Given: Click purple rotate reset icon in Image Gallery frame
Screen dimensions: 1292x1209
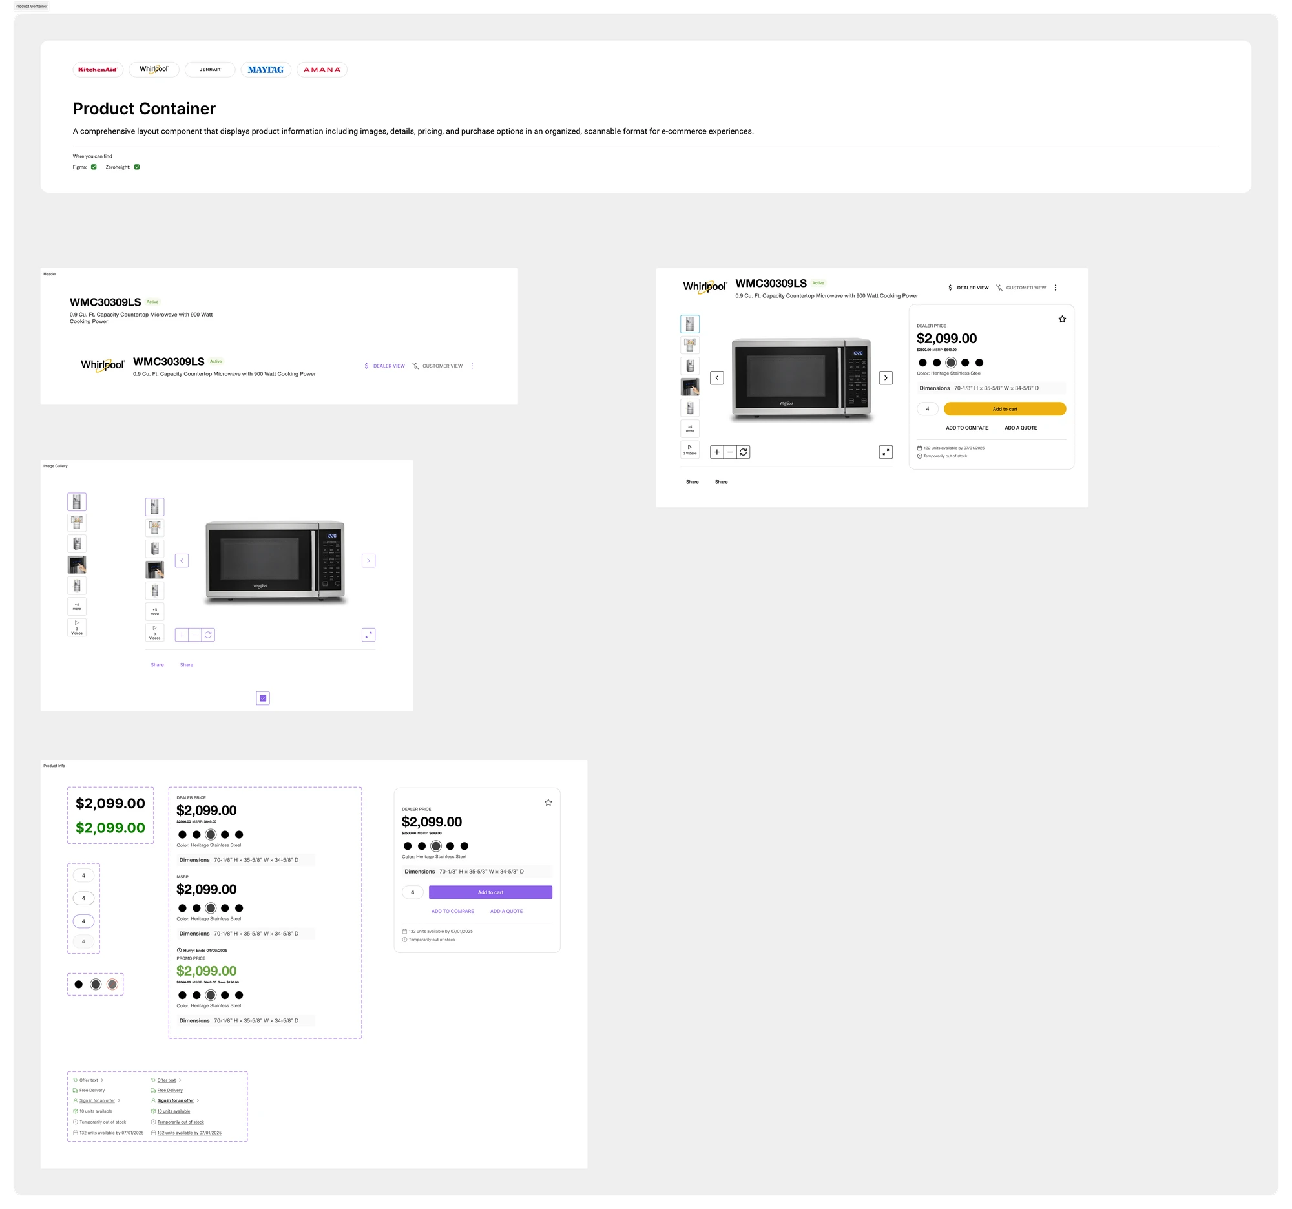Looking at the screenshot, I should [208, 635].
